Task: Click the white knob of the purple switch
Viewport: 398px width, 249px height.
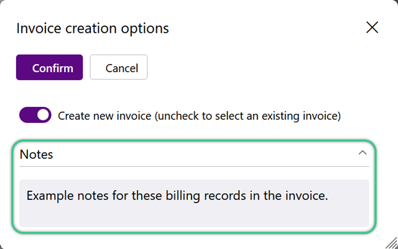Action: click(x=43, y=115)
